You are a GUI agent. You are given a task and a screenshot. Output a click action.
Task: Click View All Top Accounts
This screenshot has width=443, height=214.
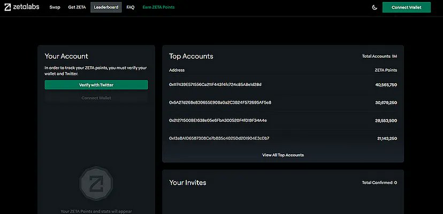point(283,155)
